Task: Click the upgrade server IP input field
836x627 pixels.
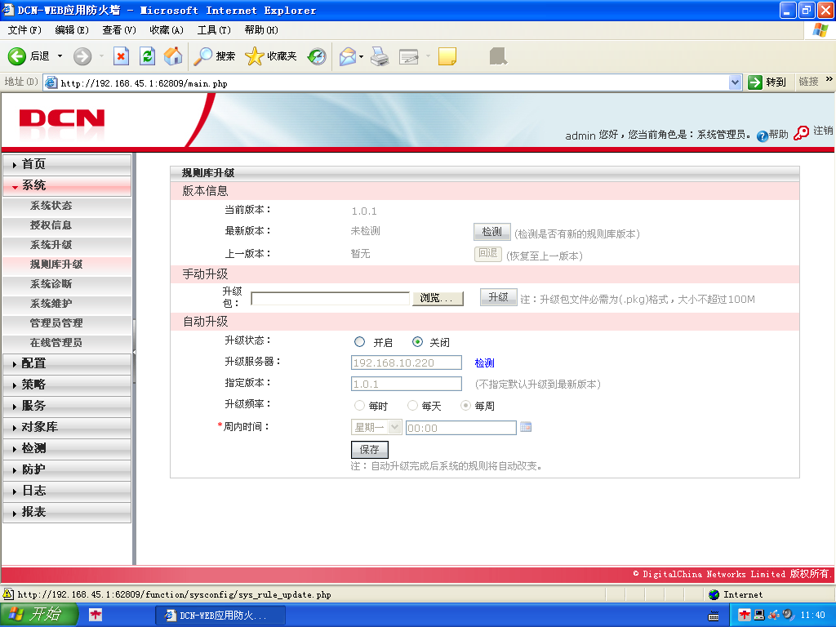Action: (407, 362)
